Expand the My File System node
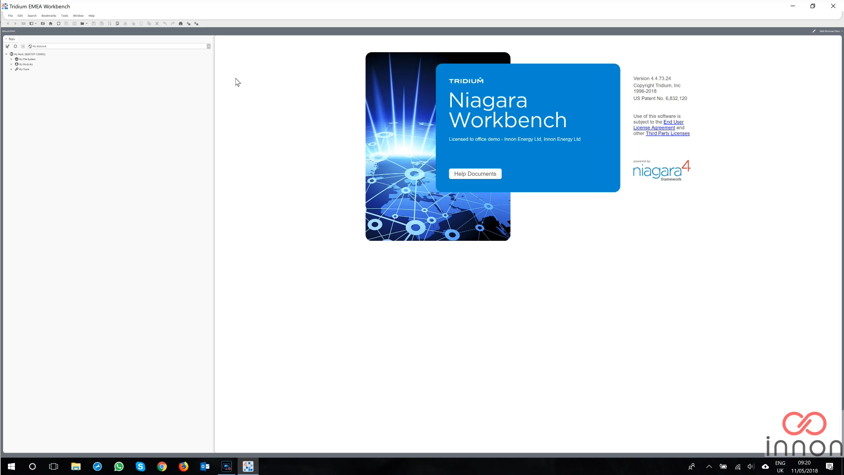844x475 pixels. click(11, 59)
